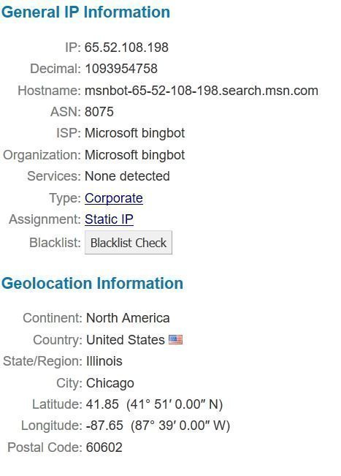This screenshot has height=476, width=341.
Task: Click the Geolocation Information heading
Action: tap(92, 283)
